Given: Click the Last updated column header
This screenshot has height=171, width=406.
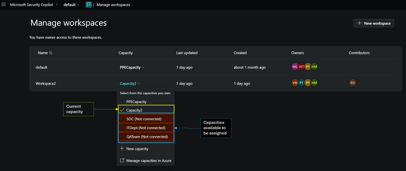Looking at the screenshot, I should [187, 53].
